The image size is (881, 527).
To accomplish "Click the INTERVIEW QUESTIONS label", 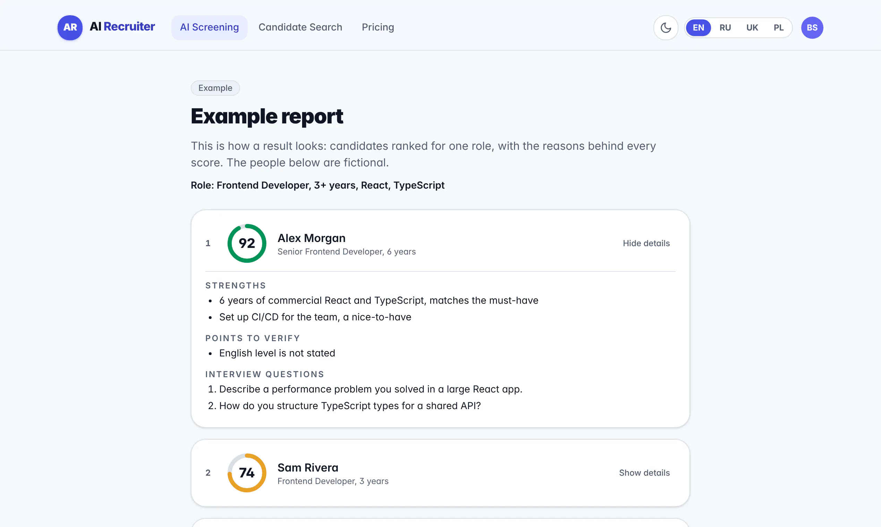I will point(265,374).
